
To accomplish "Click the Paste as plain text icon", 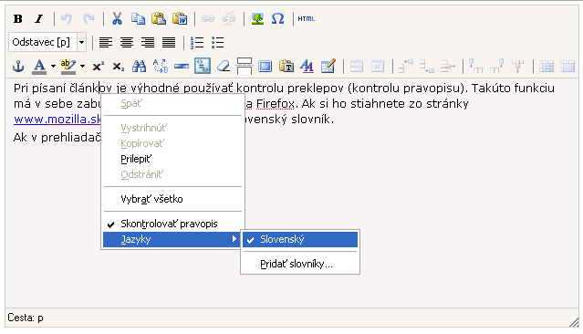I will pos(286,67).
